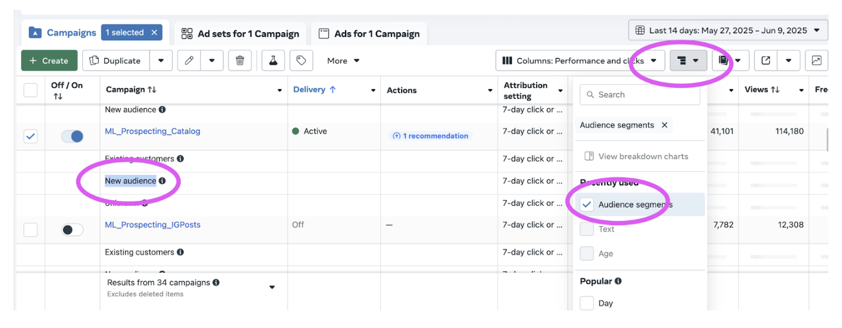Open the Attribution setting column dropdown arrow
Image resolution: width=842 pixels, height=328 pixels.
(x=560, y=90)
